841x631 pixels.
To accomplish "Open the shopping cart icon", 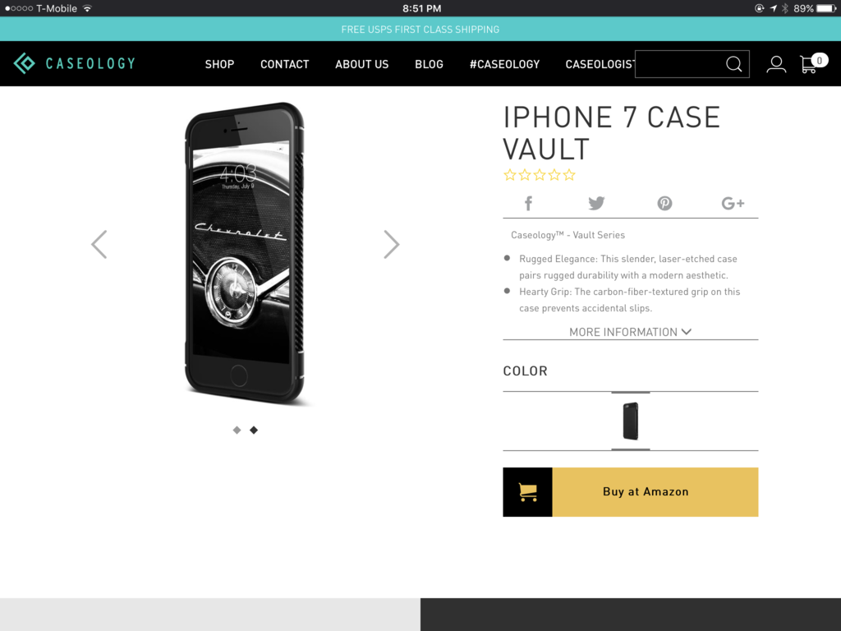I will 812,63.
